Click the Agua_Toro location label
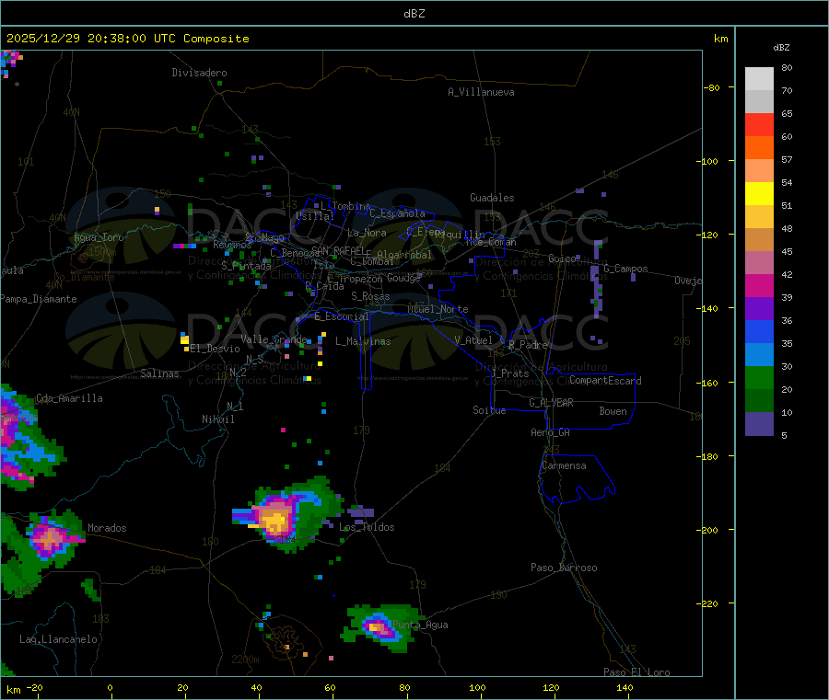This screenshot has width=829, height=700. point(99,237)
